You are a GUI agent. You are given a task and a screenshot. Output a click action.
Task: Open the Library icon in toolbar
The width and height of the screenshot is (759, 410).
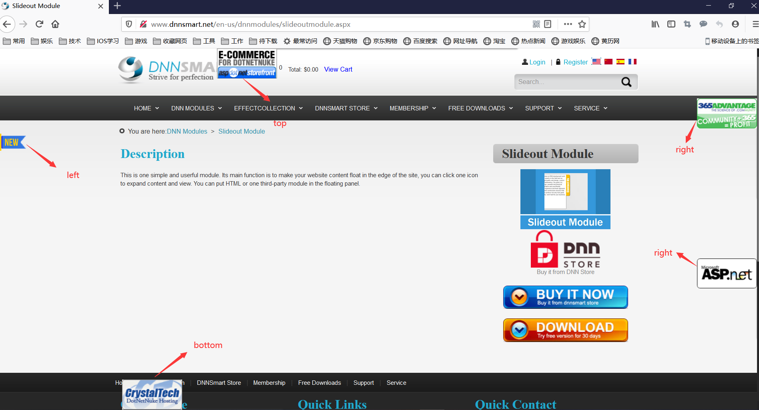click(x=655, y=24)
